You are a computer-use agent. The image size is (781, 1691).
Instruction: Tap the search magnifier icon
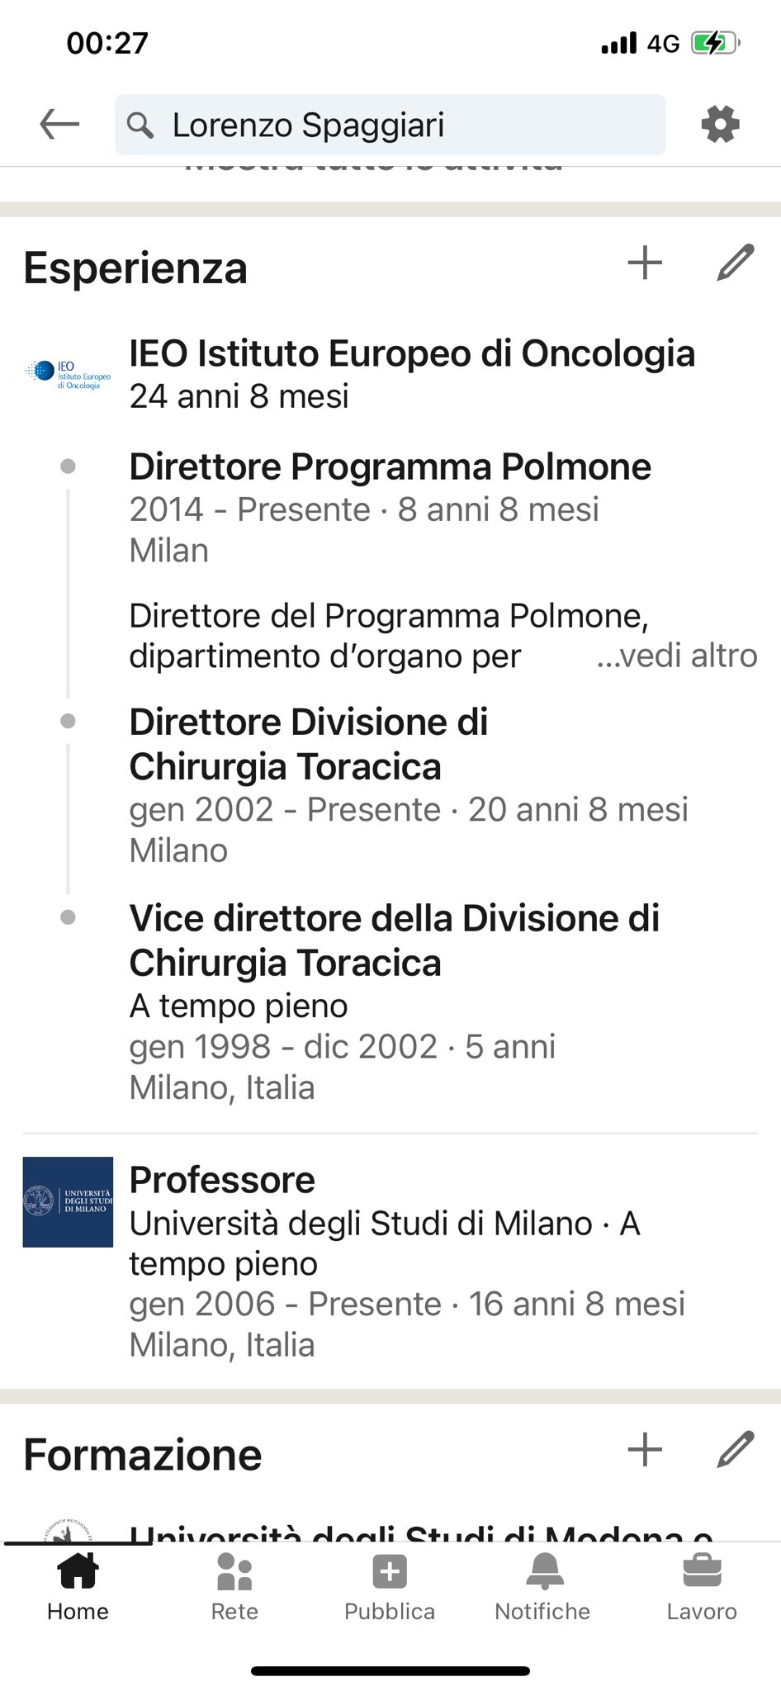[x=140, y=126]
